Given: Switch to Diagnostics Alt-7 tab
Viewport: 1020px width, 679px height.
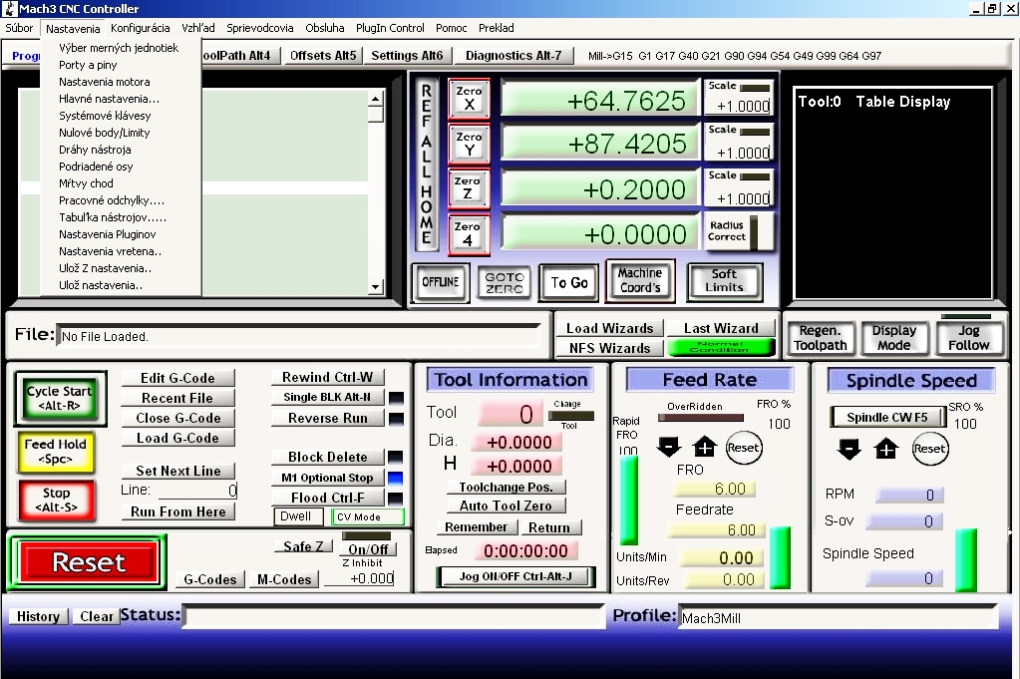Looking at the screenshot, I should (513, 56).
